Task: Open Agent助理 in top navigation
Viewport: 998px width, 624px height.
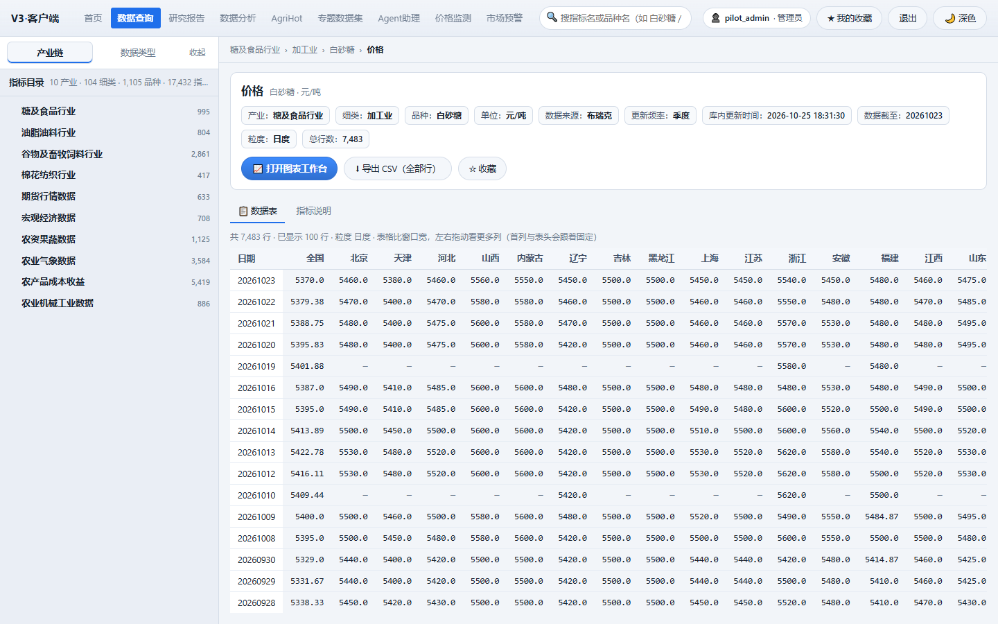Action: 399,18
